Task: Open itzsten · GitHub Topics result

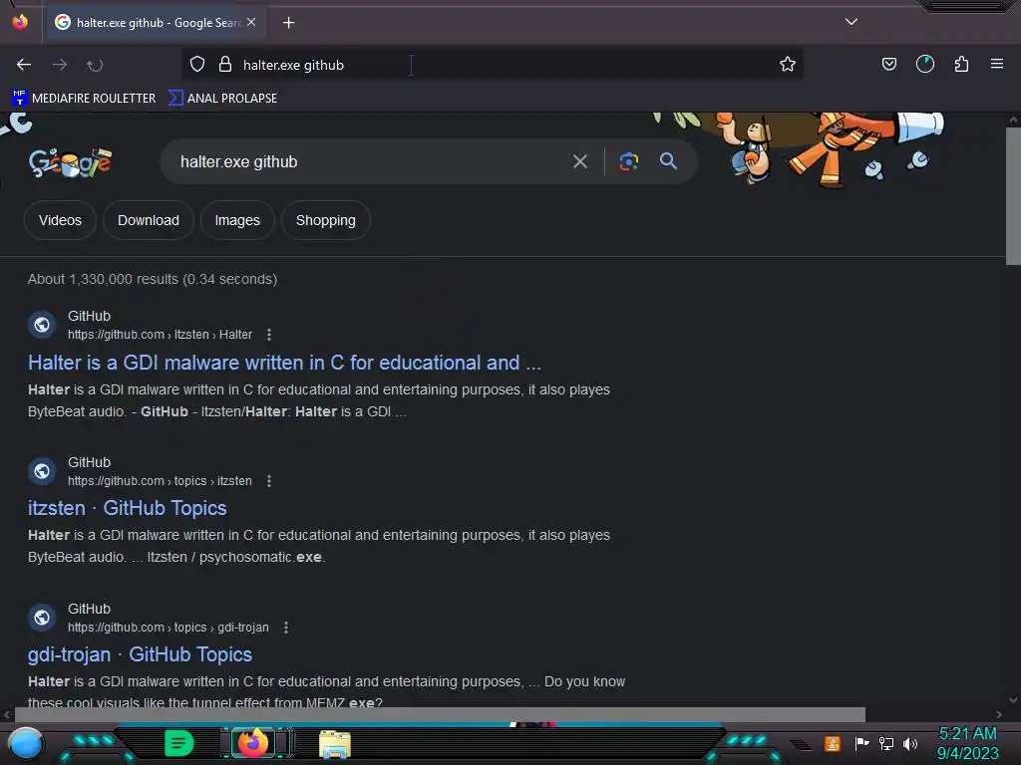Action: pyautogui.click(x=127, y=508)
